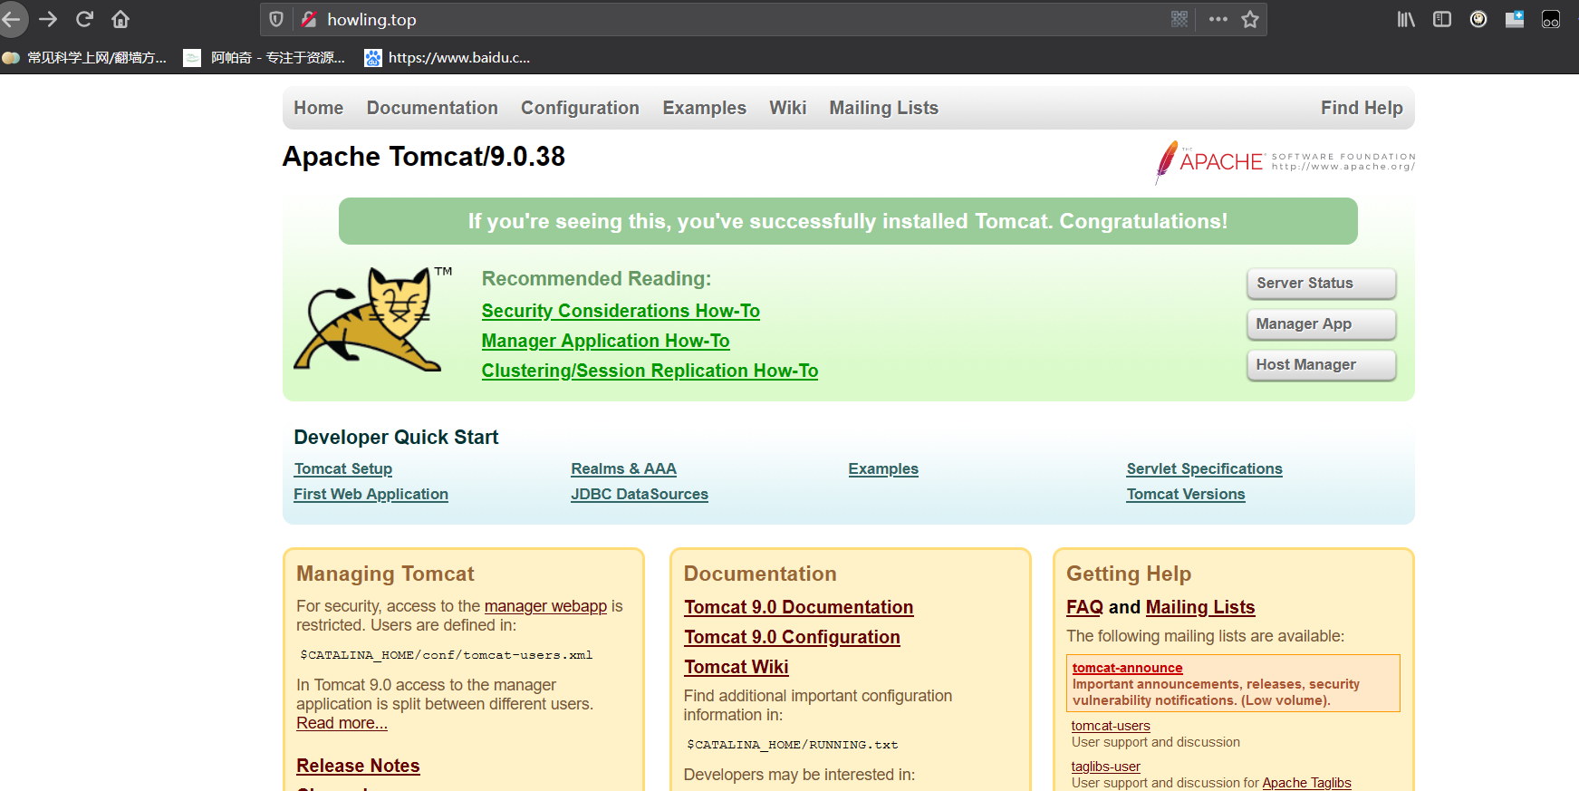Click the $CATALINA_HOME/RUNNING.txt path text
The image size is (1579, 791).
793,745
